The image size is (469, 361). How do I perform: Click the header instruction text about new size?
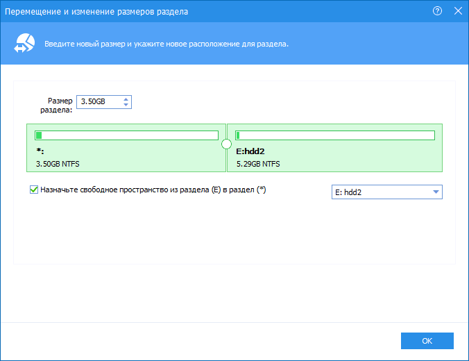[x=167, y=44]
